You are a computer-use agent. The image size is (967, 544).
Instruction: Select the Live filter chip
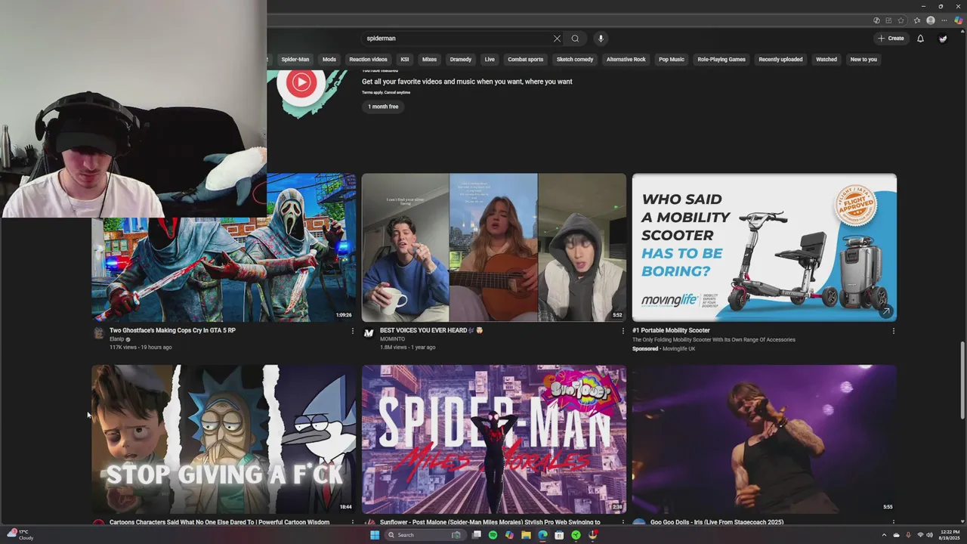490,60
